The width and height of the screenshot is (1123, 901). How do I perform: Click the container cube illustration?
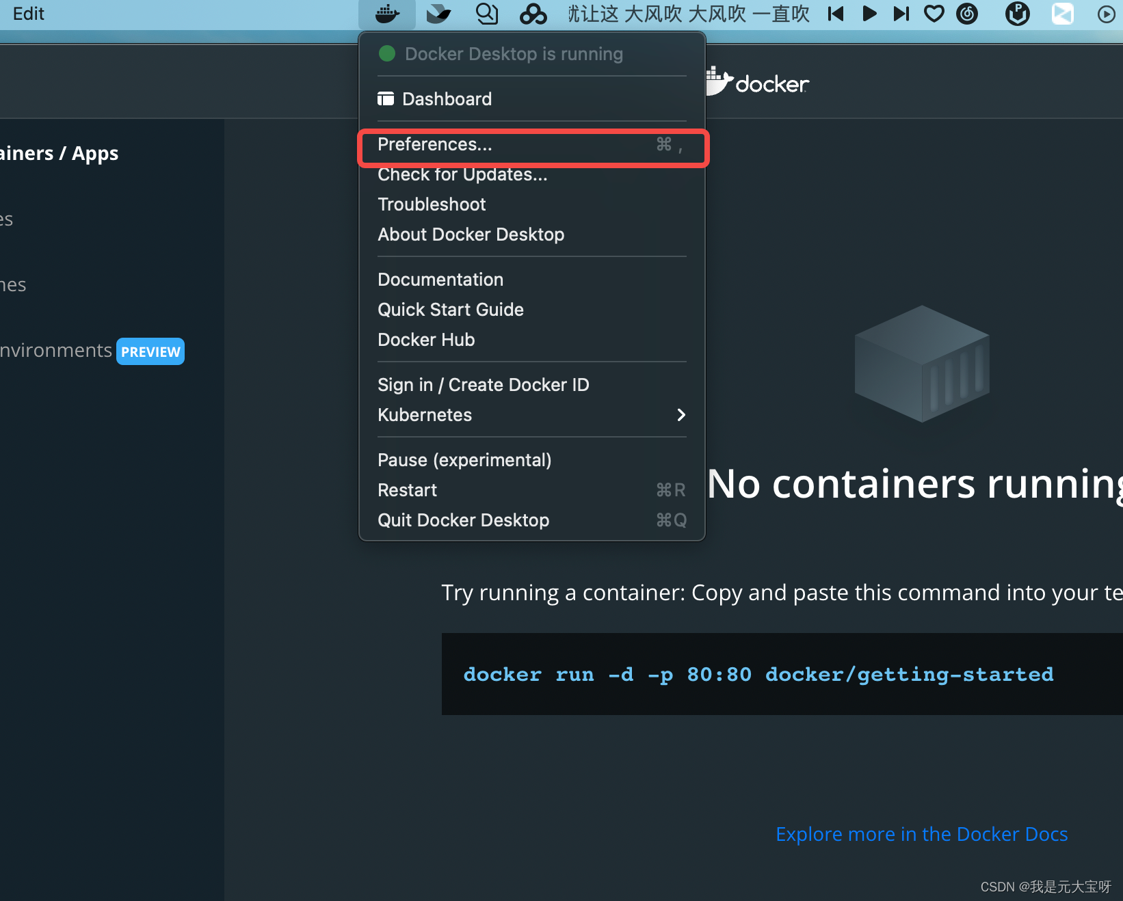click(x=922, y=364)
